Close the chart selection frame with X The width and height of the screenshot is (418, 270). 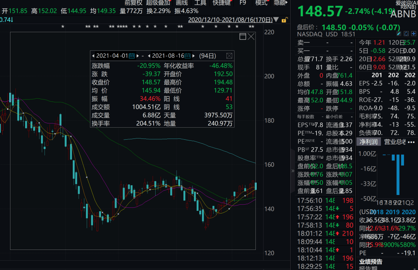click(251, 36)
